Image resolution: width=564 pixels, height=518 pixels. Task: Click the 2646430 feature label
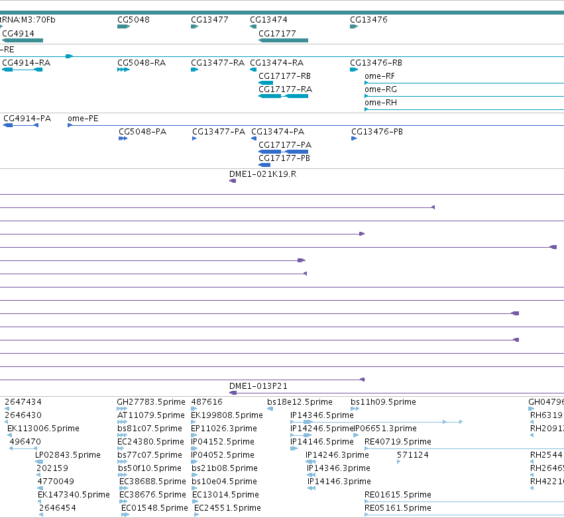pos(23,415)
